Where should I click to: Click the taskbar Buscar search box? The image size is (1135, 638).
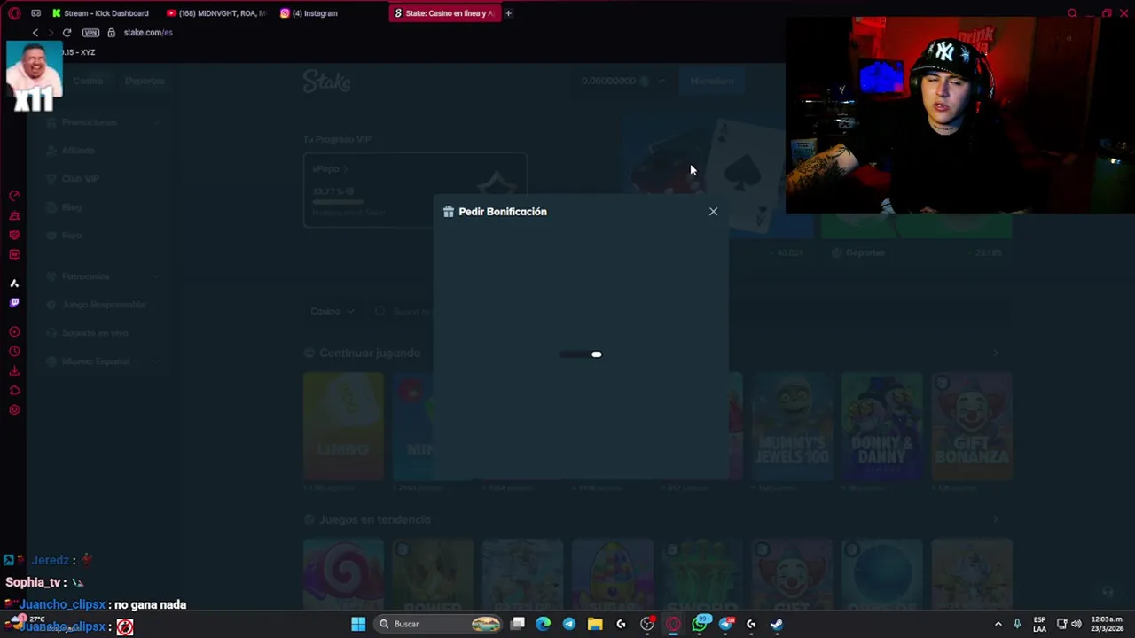click(x=439, y=624)
